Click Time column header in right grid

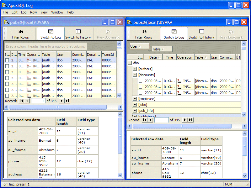(x=169, y=57)
